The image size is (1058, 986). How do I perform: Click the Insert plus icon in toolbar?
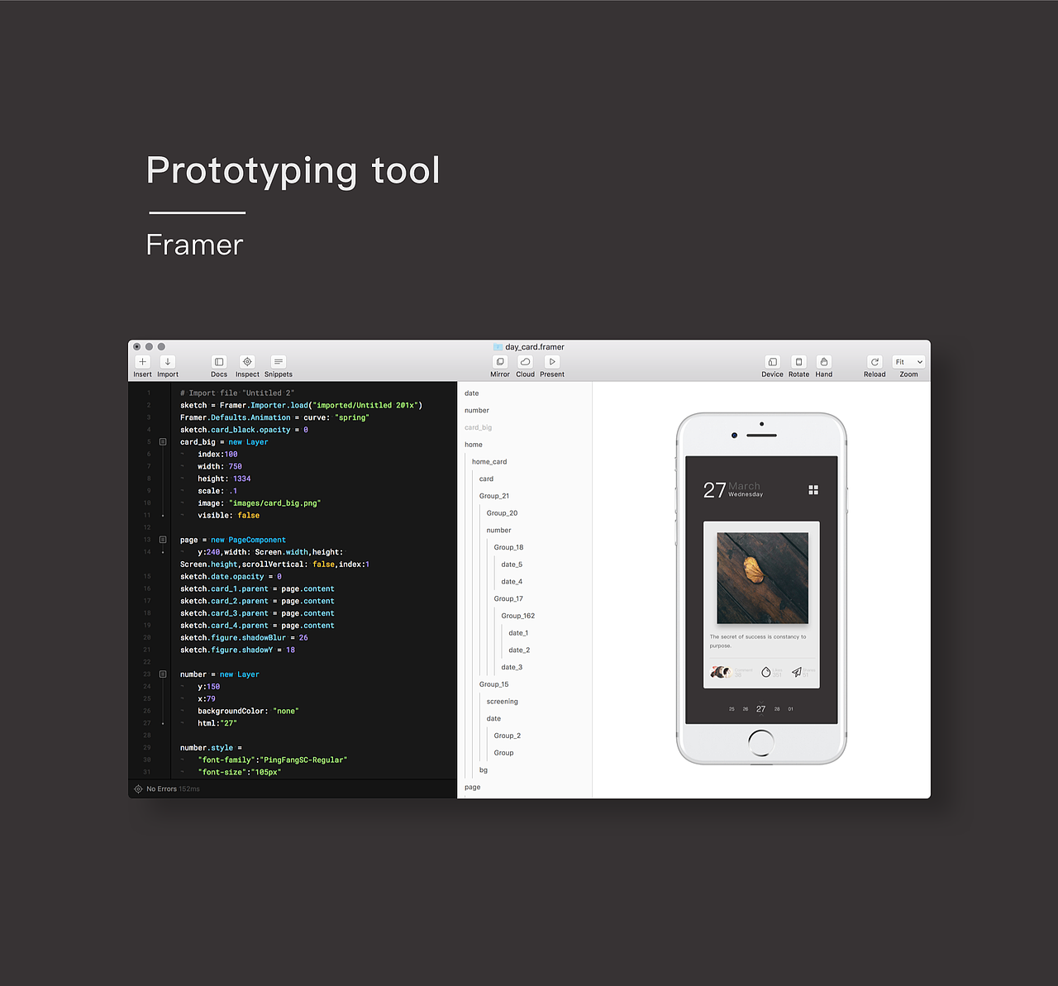[x=142, y=362]
